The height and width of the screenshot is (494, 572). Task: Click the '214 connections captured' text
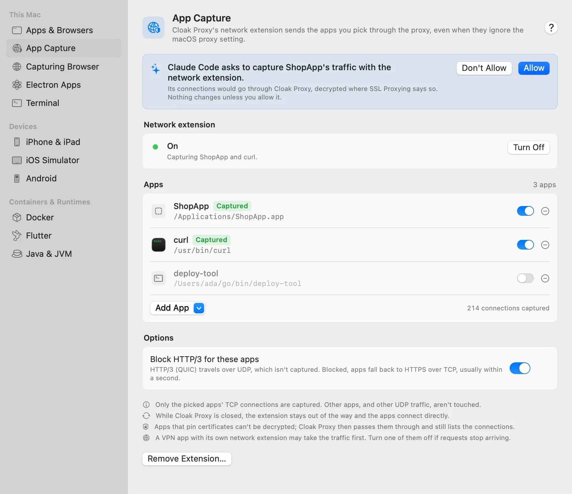508,308
